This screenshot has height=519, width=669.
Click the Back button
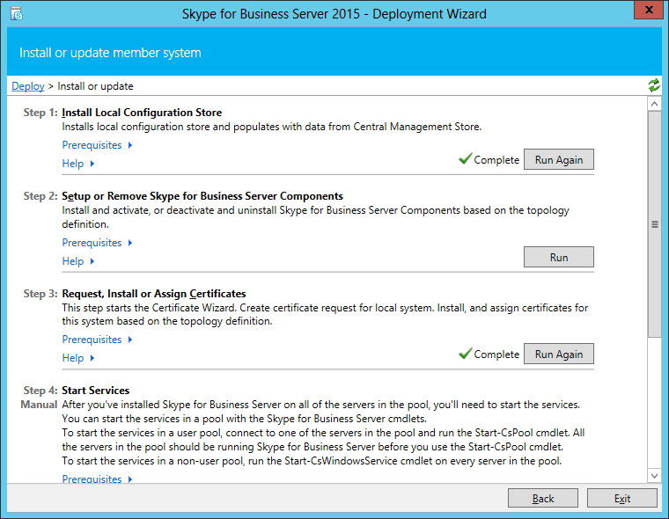(543, 498)
